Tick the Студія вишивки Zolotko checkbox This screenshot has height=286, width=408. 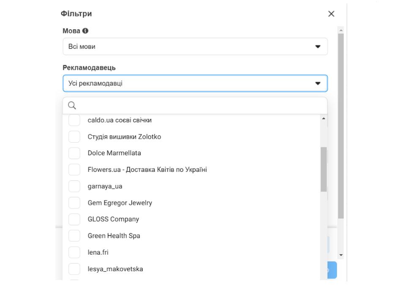(74, 137)
